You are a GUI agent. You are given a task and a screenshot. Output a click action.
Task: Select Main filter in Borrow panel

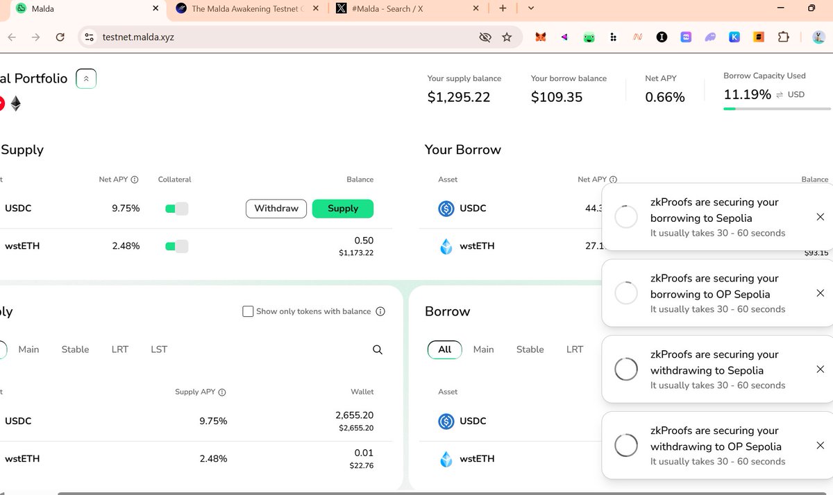pyautogui.click(x=484, y=349)
